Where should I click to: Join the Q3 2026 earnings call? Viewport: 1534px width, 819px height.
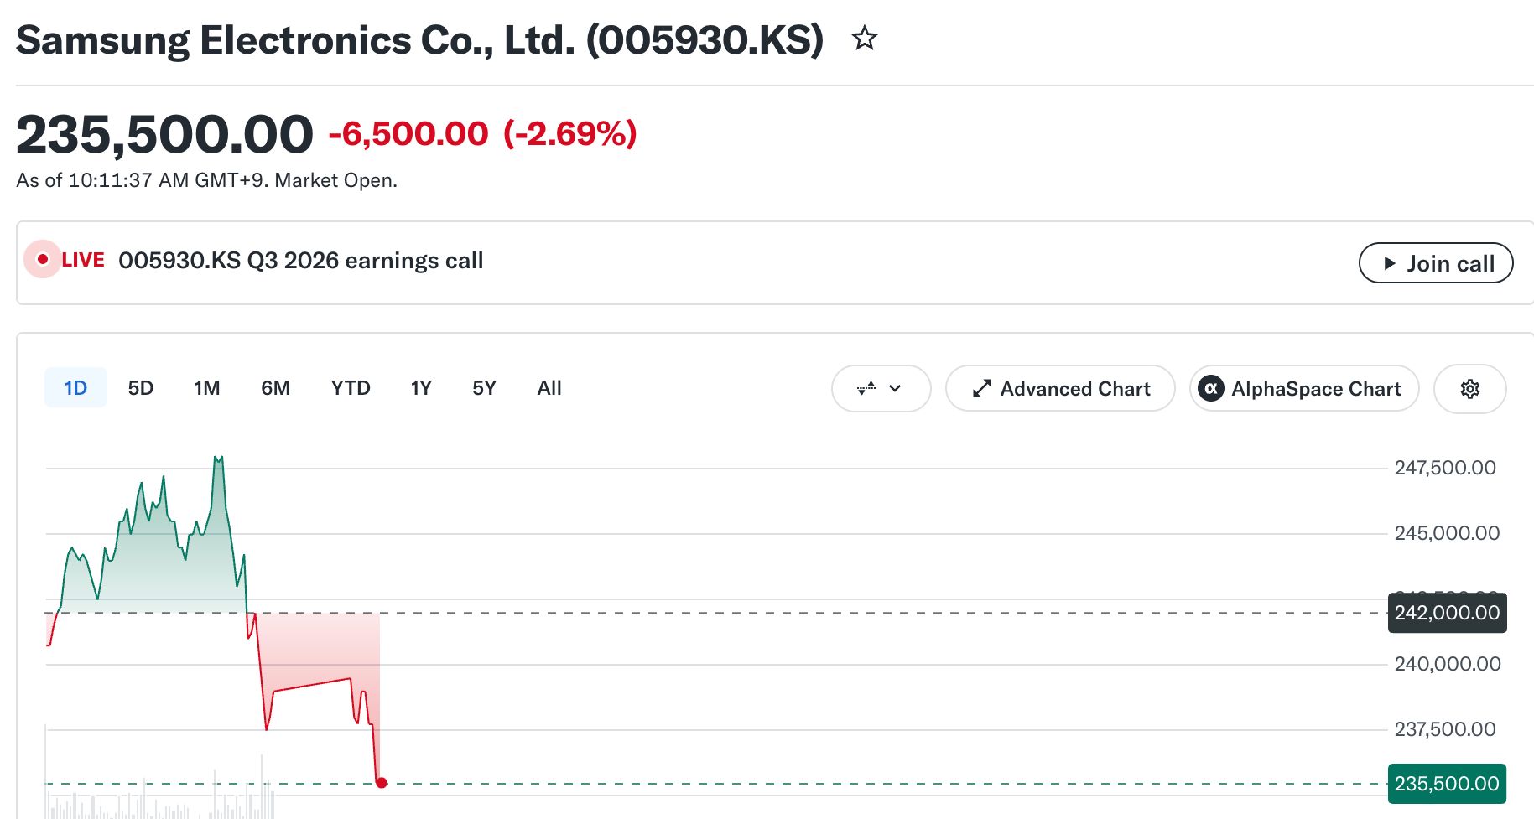tap(1436, 263)
